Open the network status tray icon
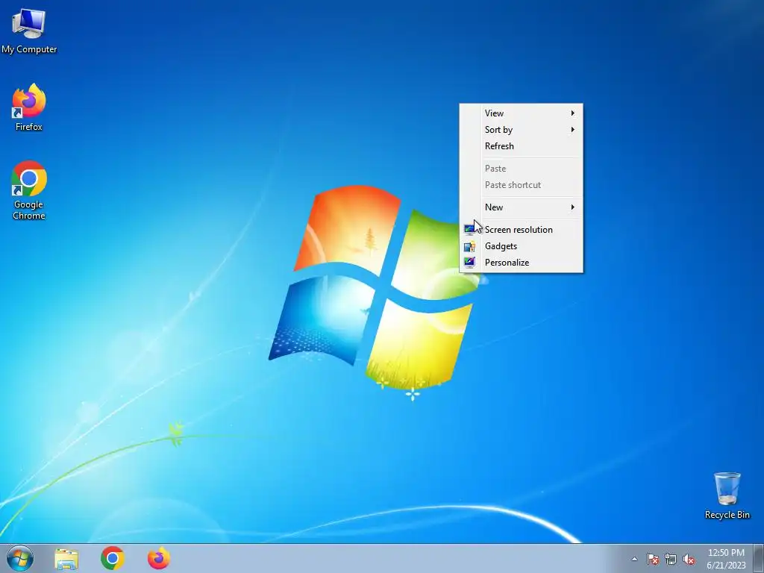The image size is (764, 573). (x=671, y=559)
